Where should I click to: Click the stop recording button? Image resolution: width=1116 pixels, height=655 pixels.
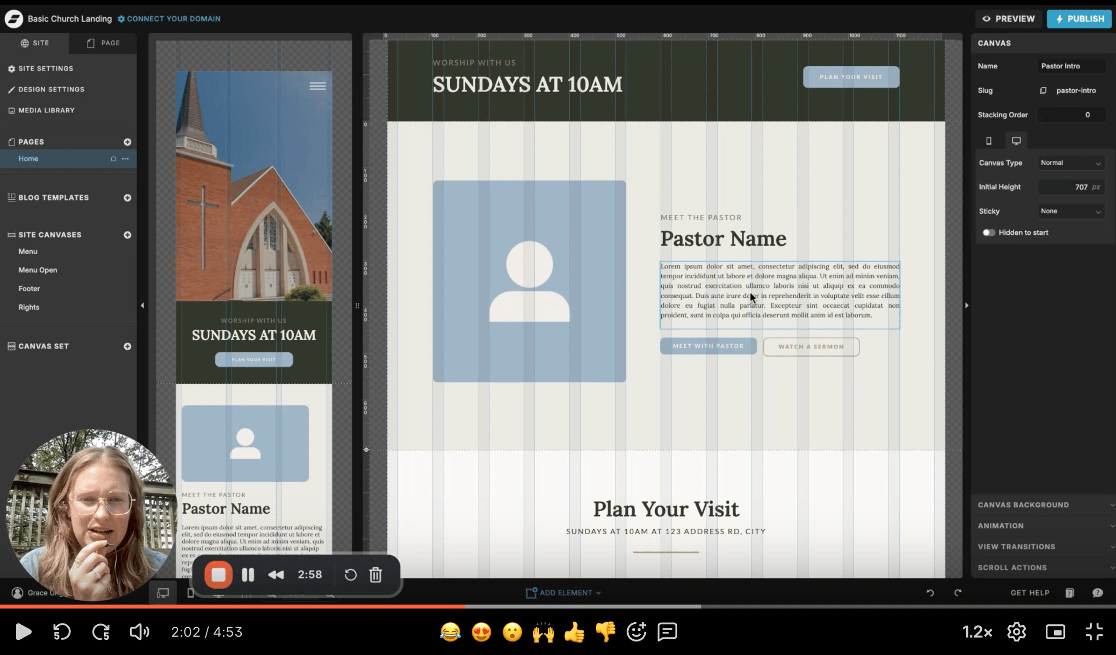coord(218,575)
